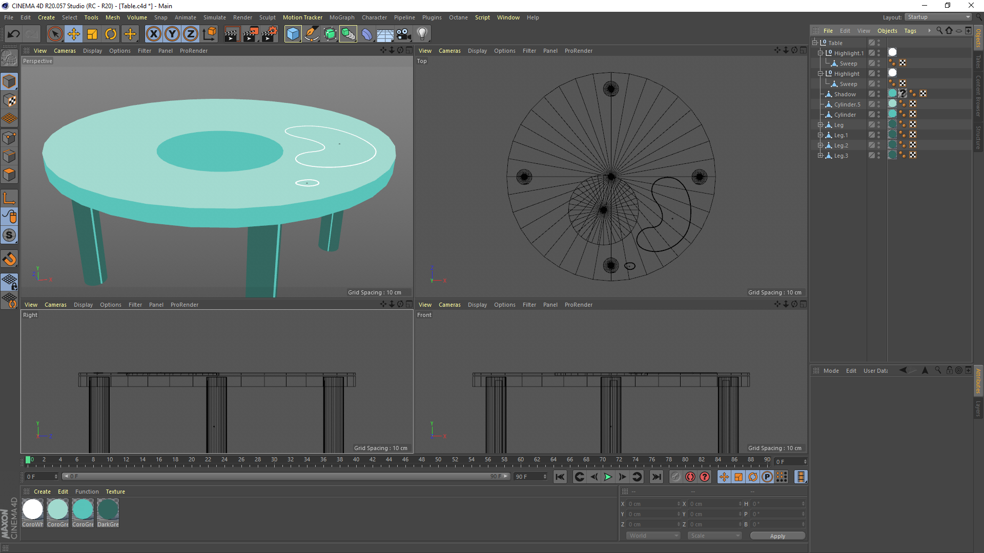Select the DarkGre material swatch

click(108, 510)
